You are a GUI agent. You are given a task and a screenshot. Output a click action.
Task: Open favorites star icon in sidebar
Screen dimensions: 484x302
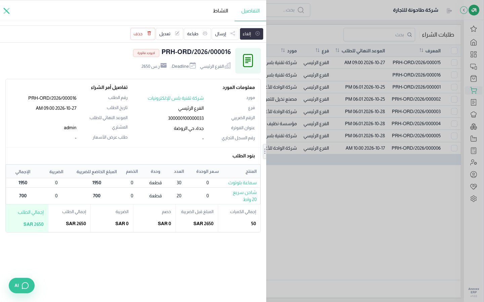(x=474, y=29)
